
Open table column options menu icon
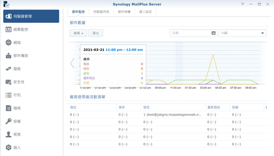[266, 107]
